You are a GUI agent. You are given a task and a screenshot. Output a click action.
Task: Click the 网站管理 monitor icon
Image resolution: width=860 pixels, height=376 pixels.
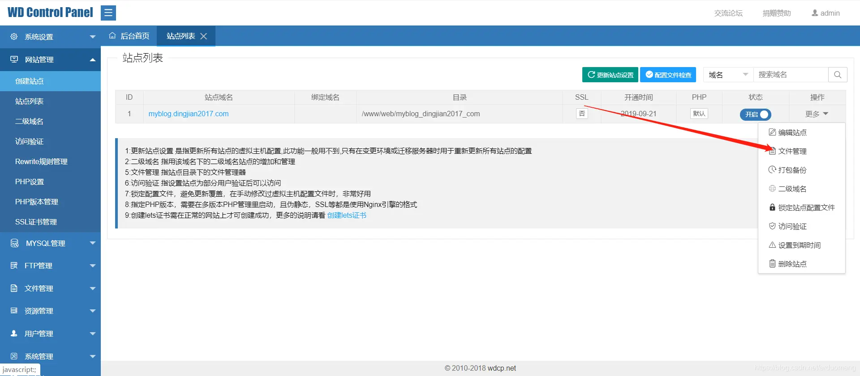[x=14, y=59]
